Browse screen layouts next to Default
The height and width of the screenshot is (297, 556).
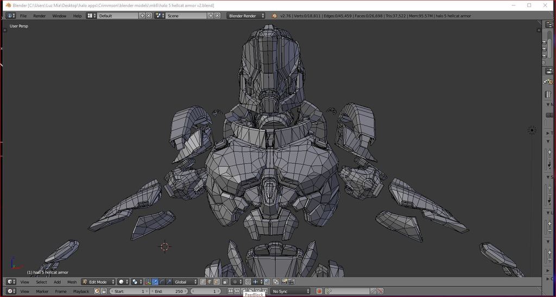[91, 16]
